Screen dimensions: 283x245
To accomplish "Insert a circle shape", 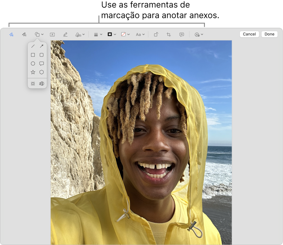I will pos(33,64).
